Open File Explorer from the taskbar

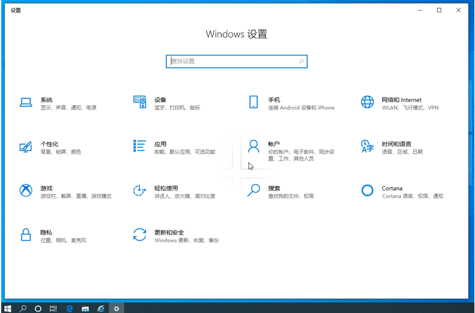(85, 308)
